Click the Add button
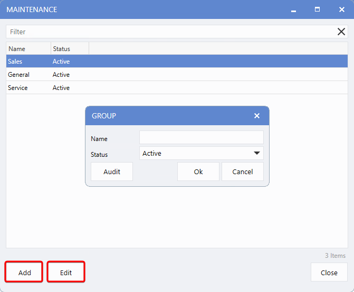 point(24,273)
